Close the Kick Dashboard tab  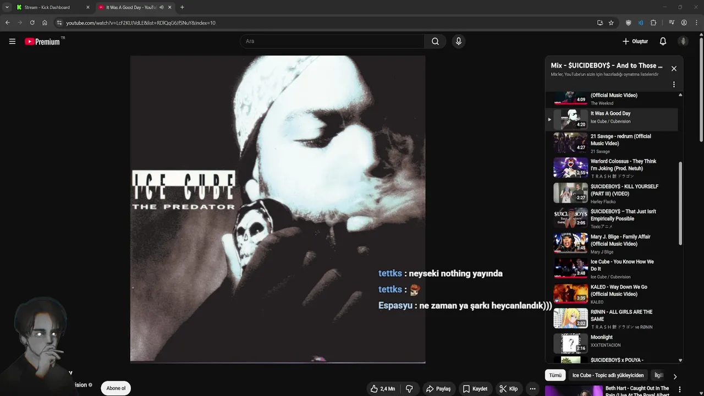point(87,7)
